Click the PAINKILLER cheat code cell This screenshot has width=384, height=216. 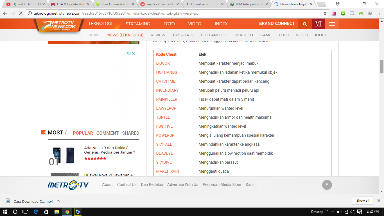[175, 99]
